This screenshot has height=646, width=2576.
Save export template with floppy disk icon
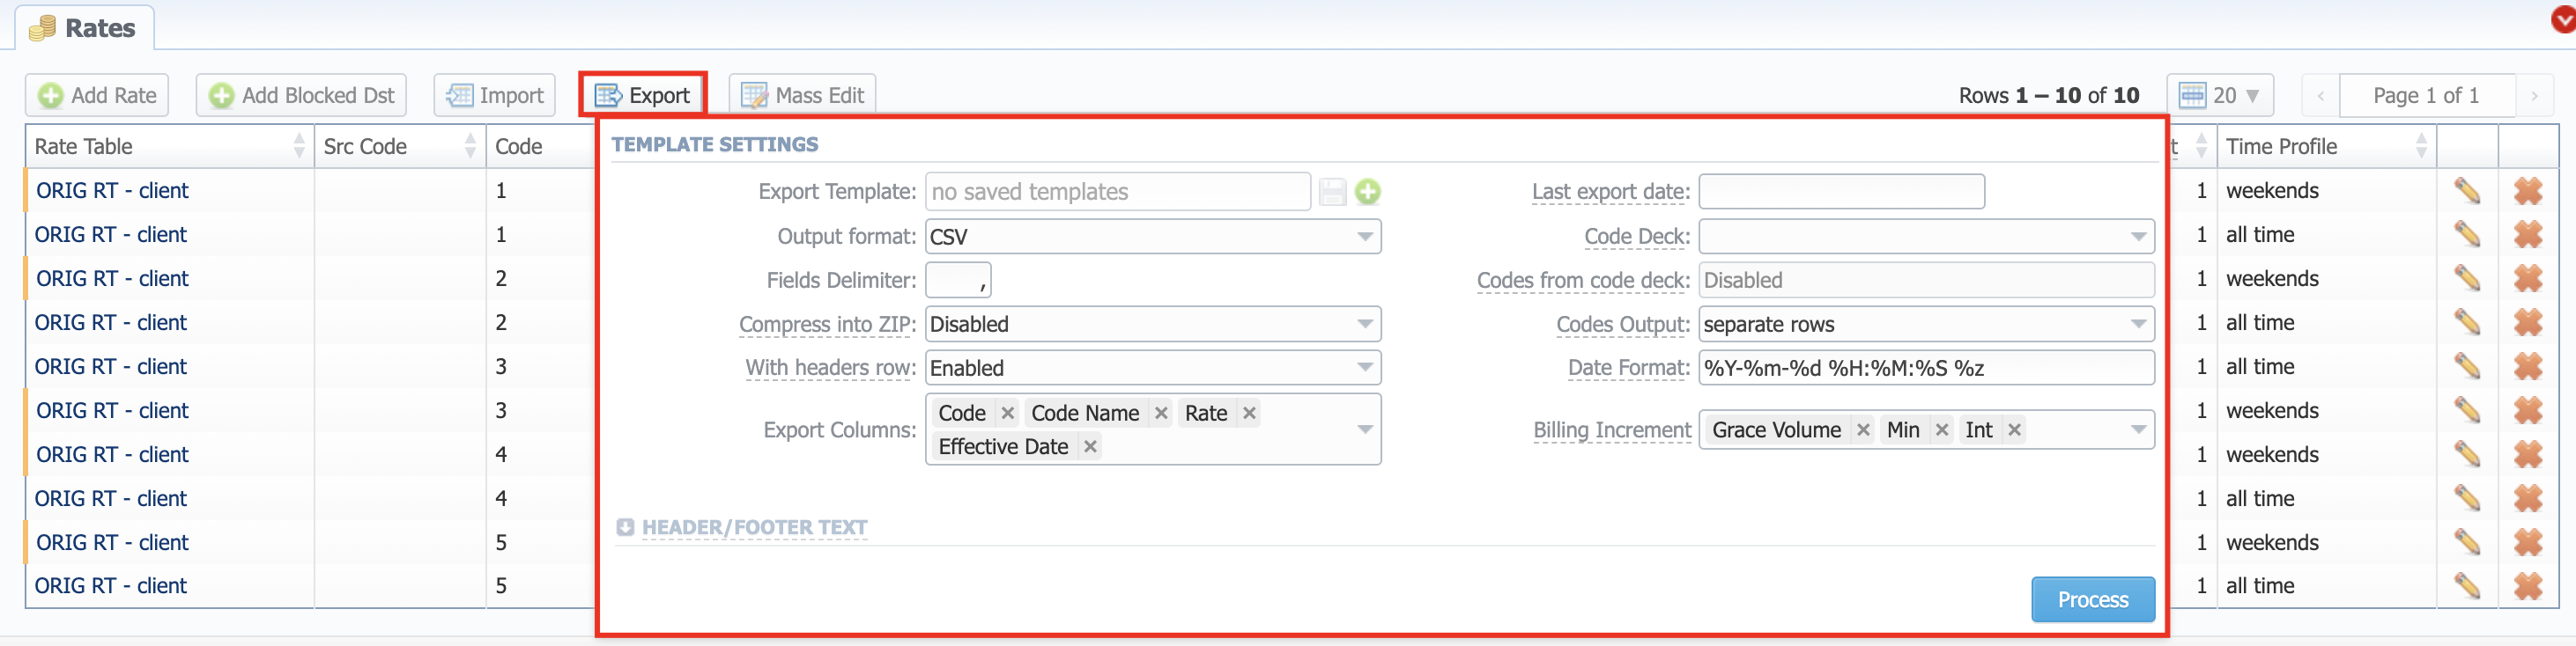[x=1332, y=192]
